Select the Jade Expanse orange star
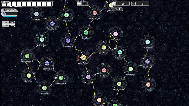Screen dimensions: 189x106 point(148,85)
